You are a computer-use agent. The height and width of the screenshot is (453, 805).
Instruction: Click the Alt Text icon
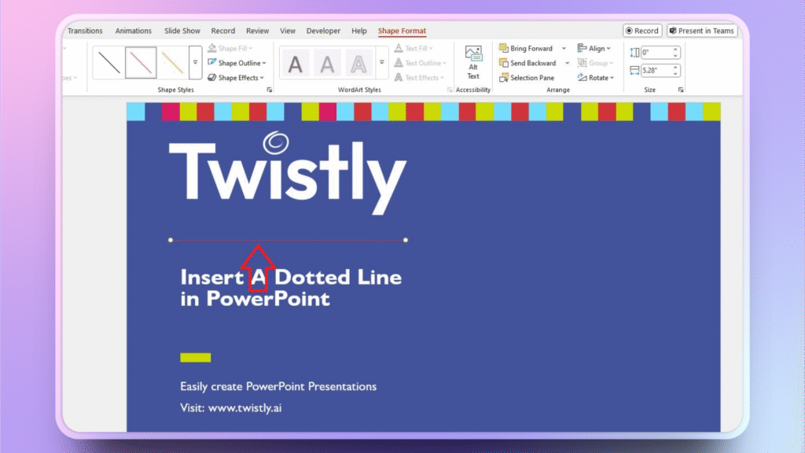pyautogui.click(x=473, y=61)
